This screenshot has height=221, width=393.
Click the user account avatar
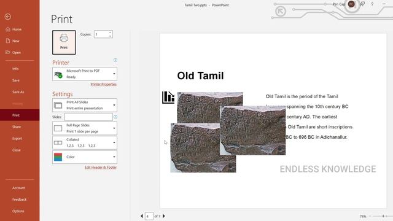point(351,4)
